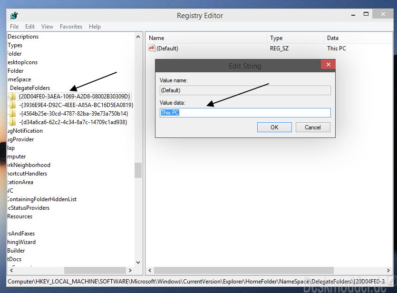Select the ugNotification tree entry
This screenshot has height=293, width=397.
(x=25, y=131)
